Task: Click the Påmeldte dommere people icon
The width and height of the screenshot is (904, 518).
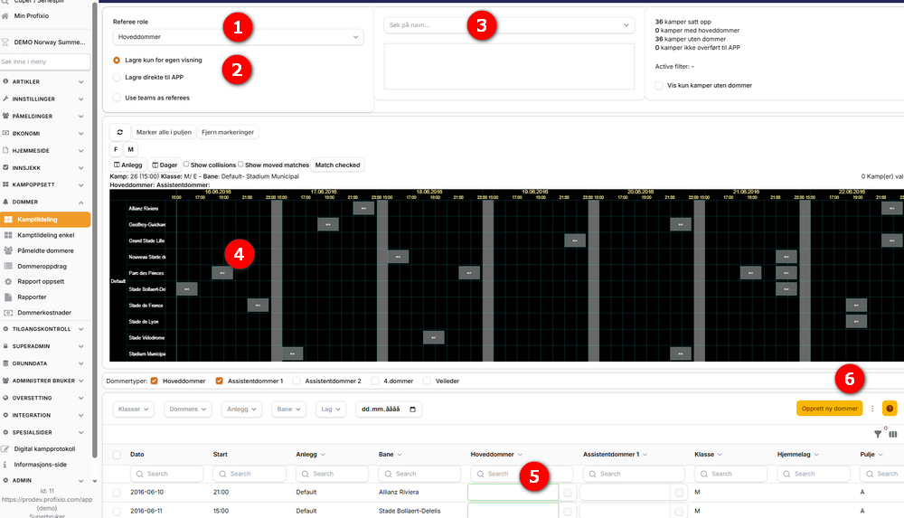Action: (8, 250)
